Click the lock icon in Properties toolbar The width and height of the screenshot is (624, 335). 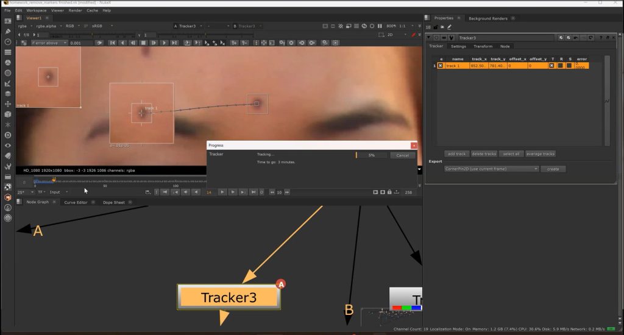[x=435, y=27]
